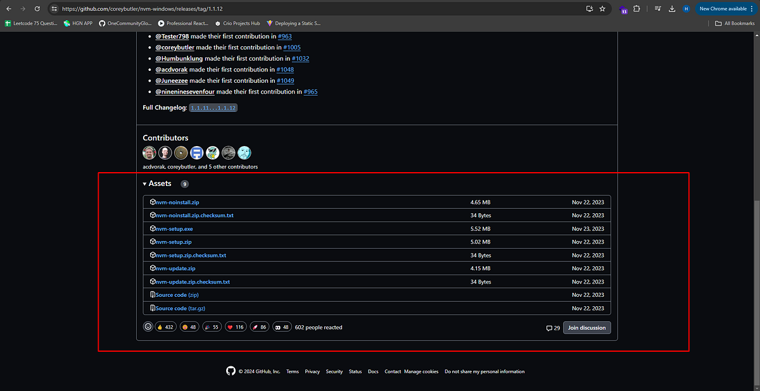This screenshot has height=391, width=760.
Task: Click the browser downloads icon
Action: coord(672,9)
